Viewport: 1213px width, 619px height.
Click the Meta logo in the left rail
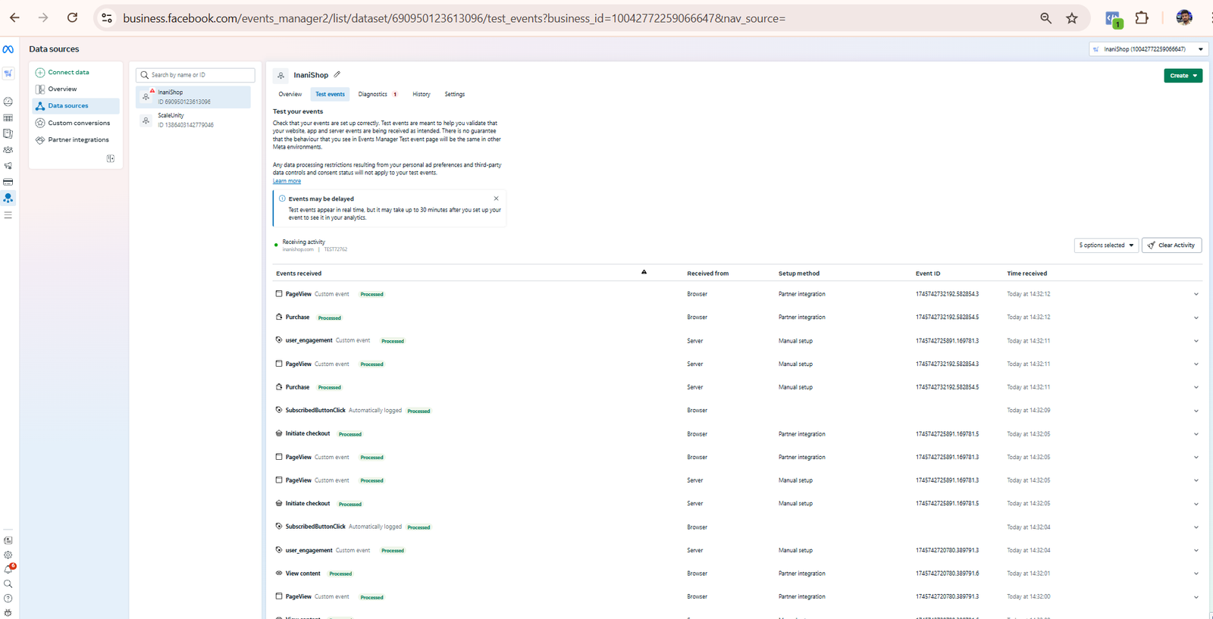[8, 49]
